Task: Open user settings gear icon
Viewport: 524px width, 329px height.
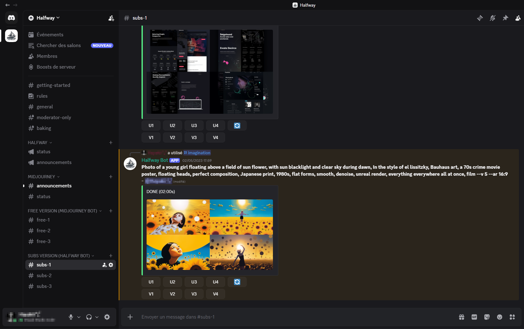Action: click(x=107, y=317)
